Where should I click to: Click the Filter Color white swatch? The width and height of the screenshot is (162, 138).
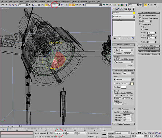point(123,87)
